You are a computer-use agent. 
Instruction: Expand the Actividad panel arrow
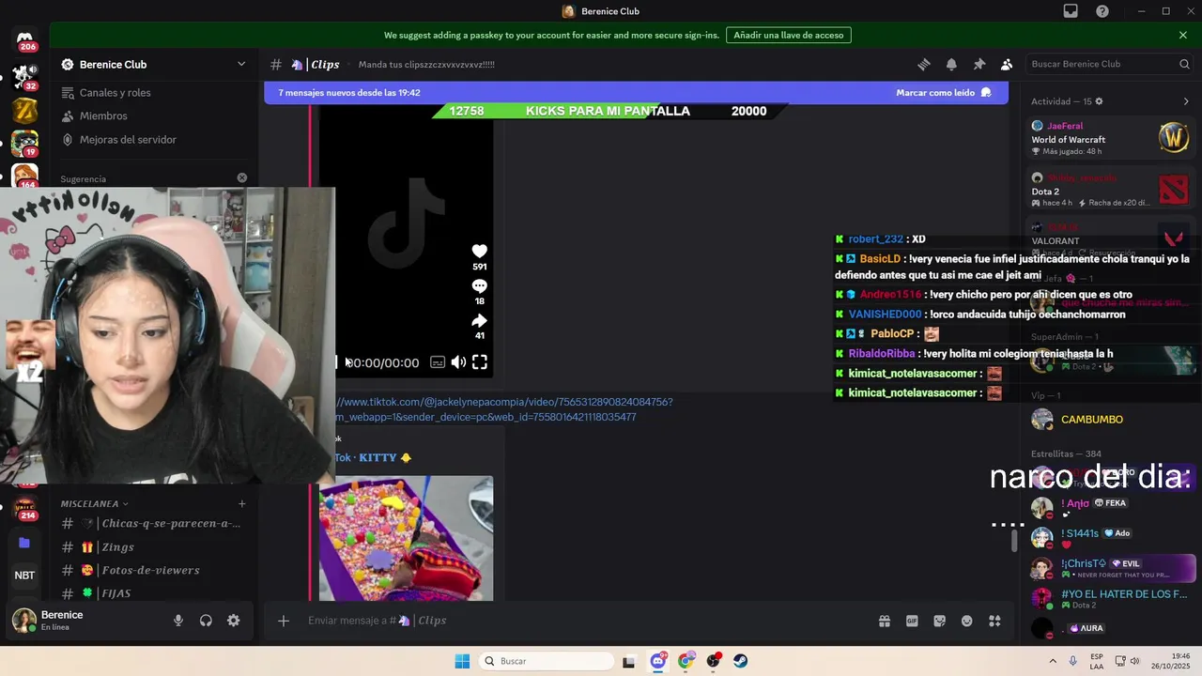(x=1185, y=101)
